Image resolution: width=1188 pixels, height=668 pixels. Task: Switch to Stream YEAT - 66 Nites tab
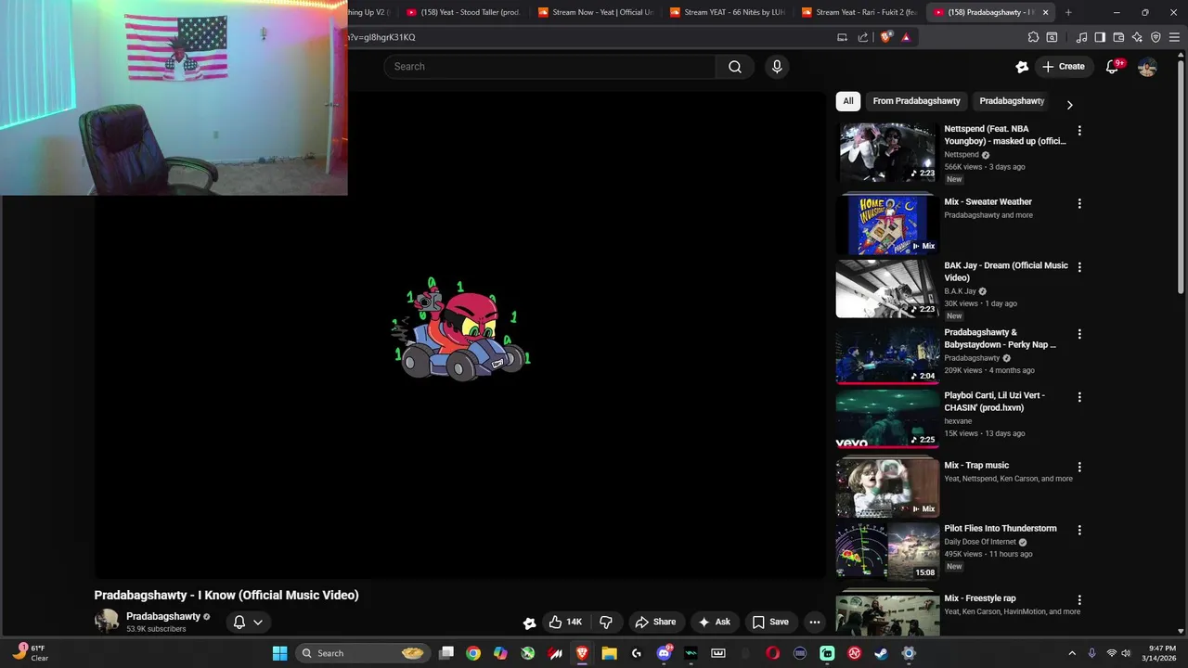click(728, 12)
